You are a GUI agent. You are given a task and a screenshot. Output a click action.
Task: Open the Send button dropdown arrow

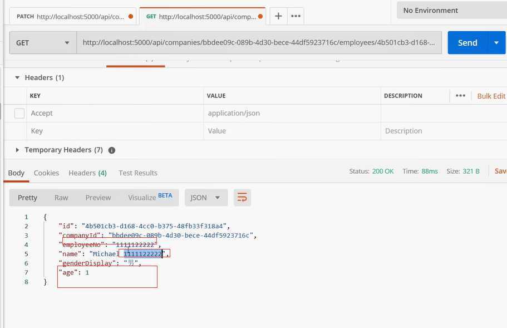(x=496, y=43)
